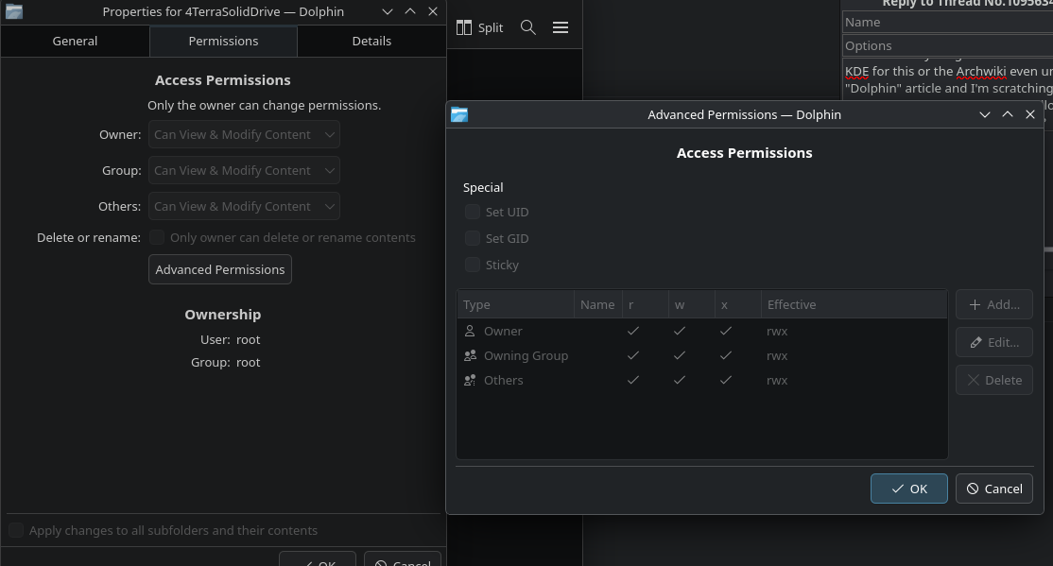
Task: Toggle Apply changes to all subfolders checkbox
Action: point(16,530)
